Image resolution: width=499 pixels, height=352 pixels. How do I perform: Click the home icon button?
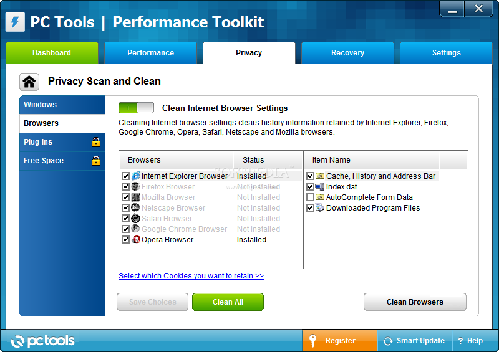point(29,82)
